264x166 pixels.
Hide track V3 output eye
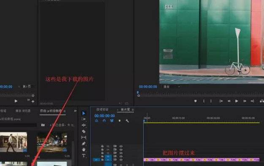(x=121, y=153)
